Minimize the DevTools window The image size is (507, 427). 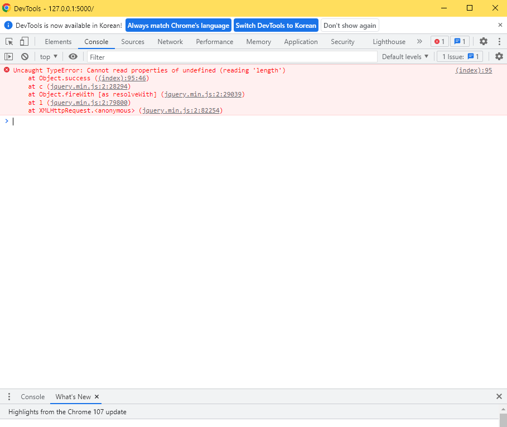click(444, 8)
